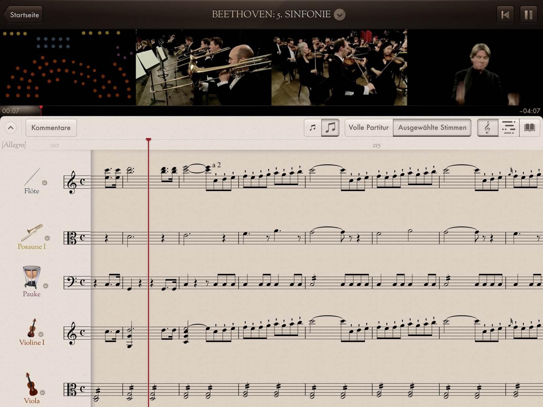Click the Flöte label
This screenshot has height=407, width=543.
click(32, 191)
